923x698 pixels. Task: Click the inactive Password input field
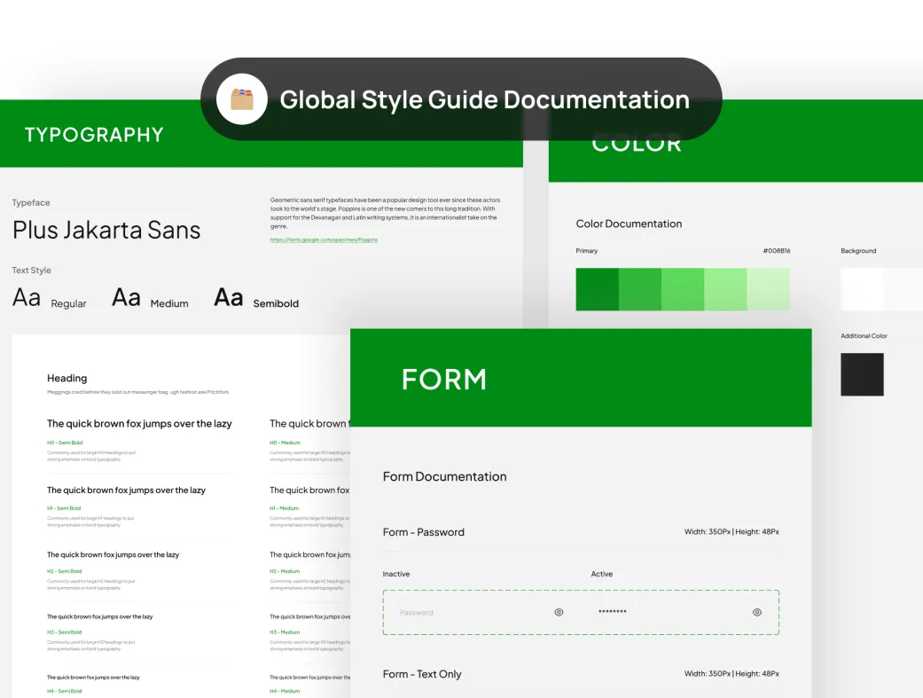[470, 612]
